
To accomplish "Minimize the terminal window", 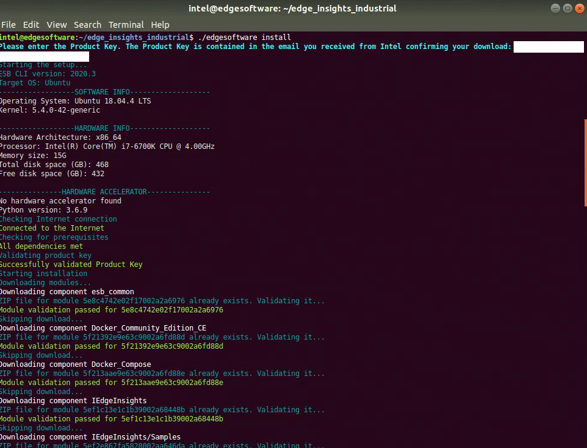I will tap(555, 8).
